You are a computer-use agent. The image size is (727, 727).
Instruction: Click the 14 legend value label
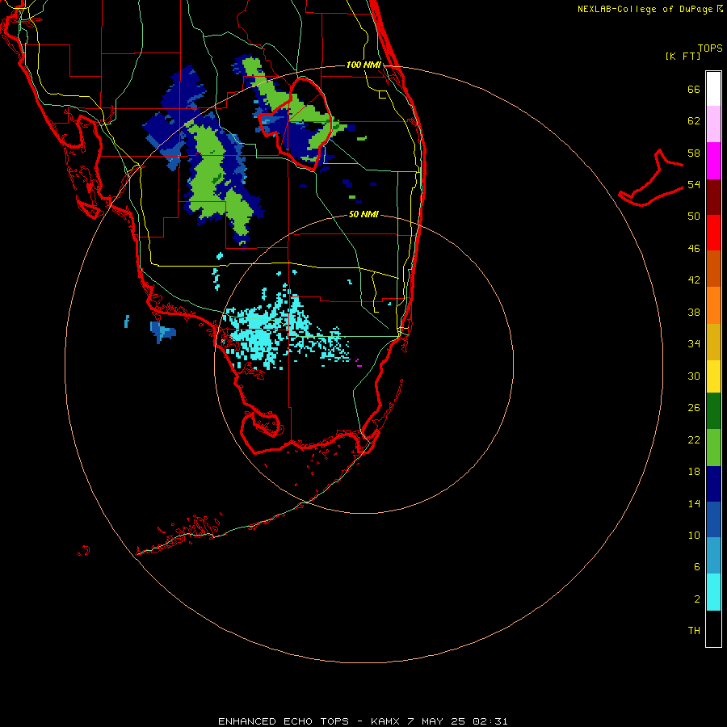pos(694,503)
